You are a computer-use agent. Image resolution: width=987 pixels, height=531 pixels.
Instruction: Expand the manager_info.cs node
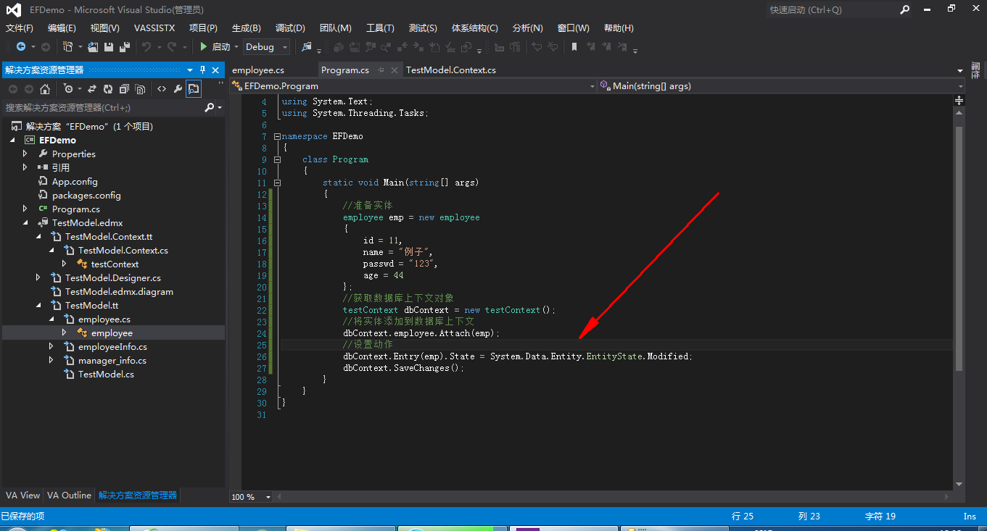pos(51,360)
